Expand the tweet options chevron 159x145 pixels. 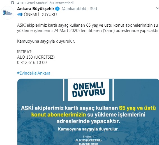(x=158, y=8)
